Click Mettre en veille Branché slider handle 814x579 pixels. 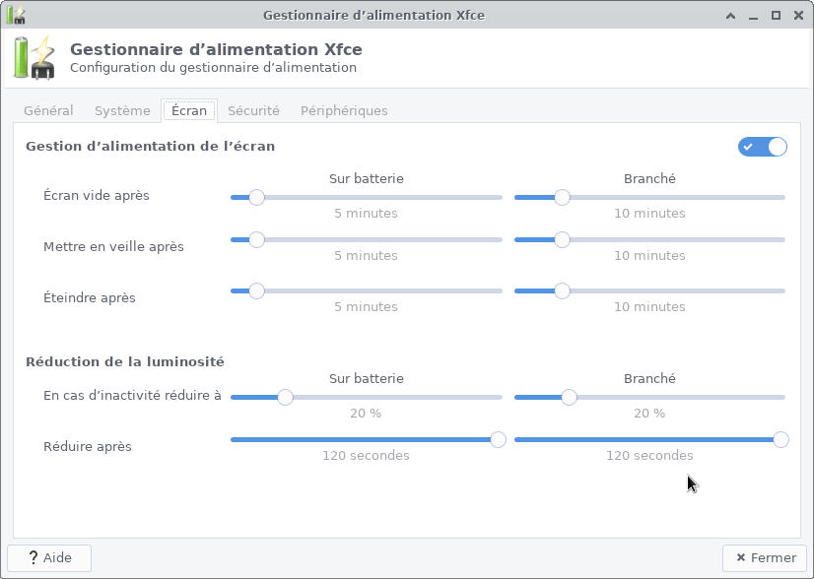(x=562, y=239)
